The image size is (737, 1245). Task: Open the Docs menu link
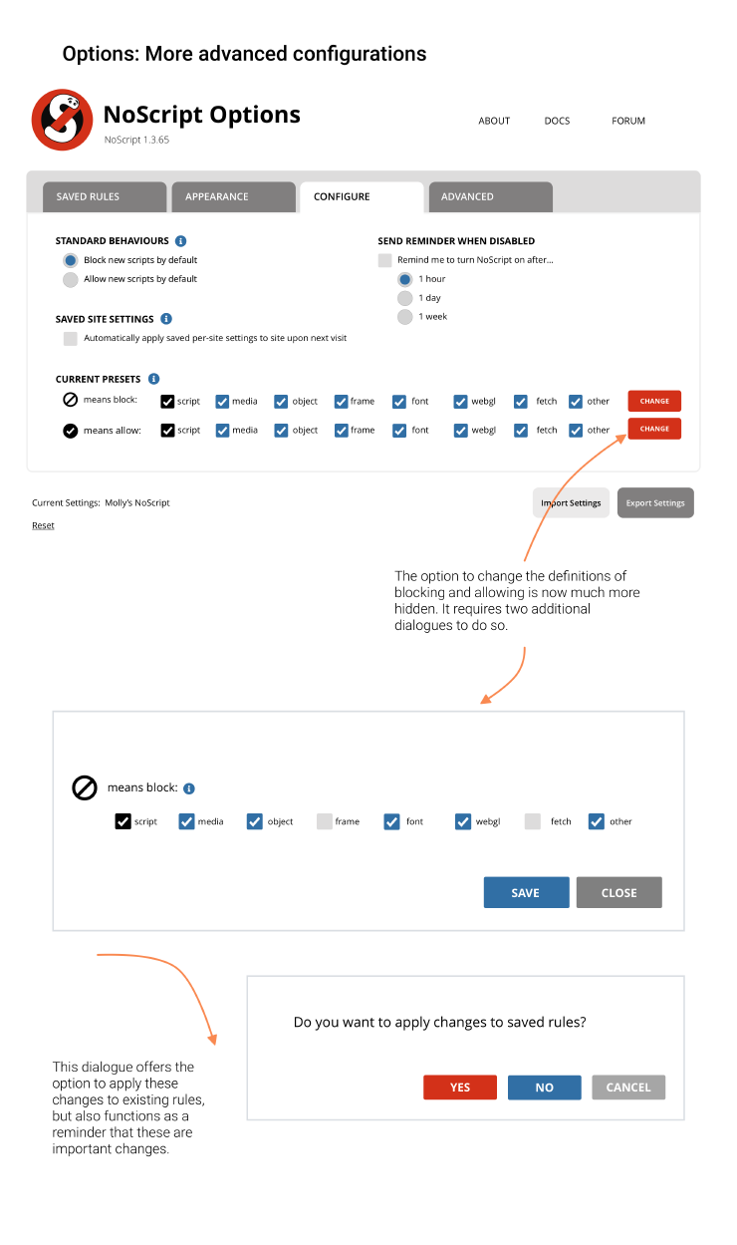tap(557, 121)
